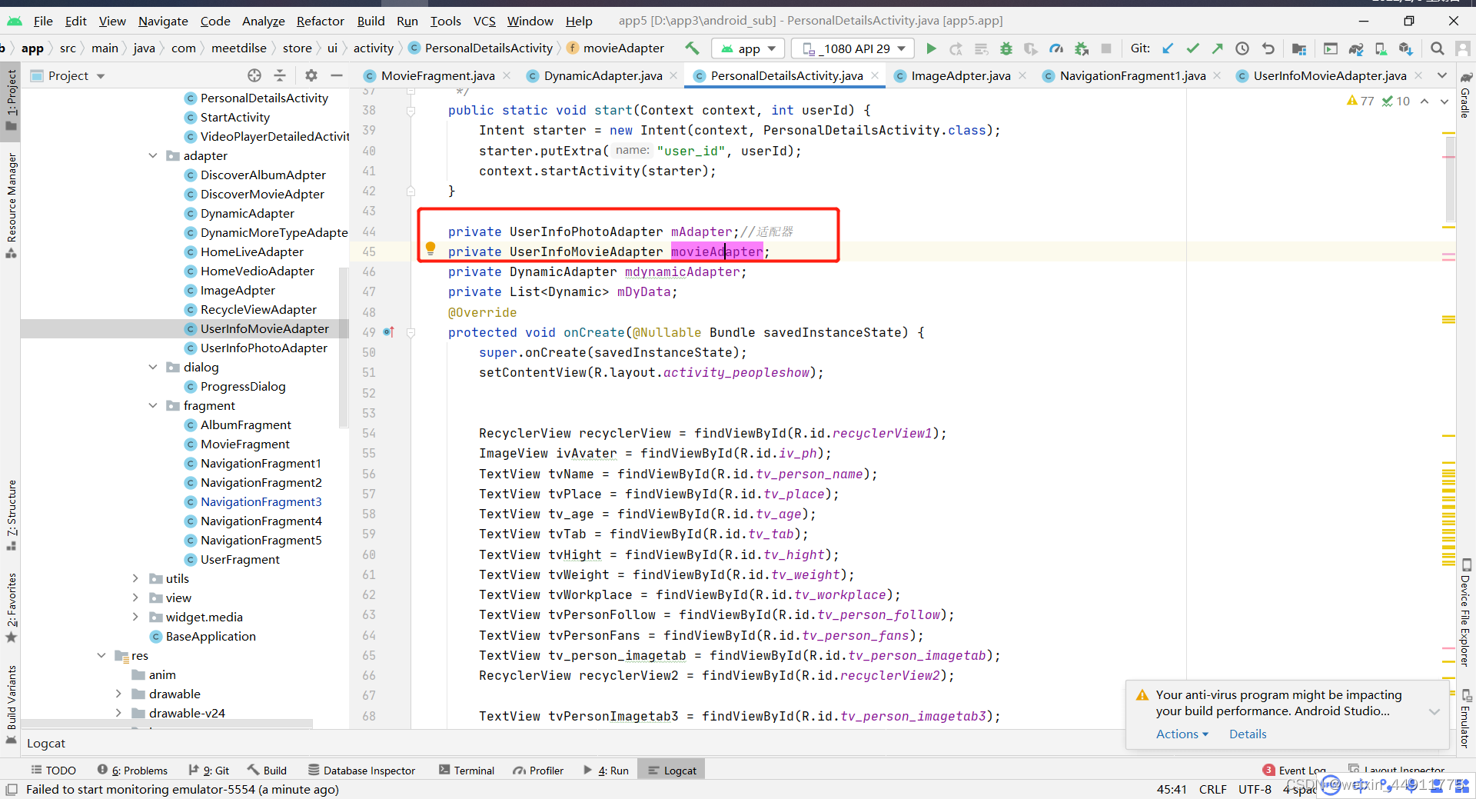Click the warnings count indicator 77
The width and height of the screenshot is (1476, 799).
pyautogui.click(x=1360, y=101)
